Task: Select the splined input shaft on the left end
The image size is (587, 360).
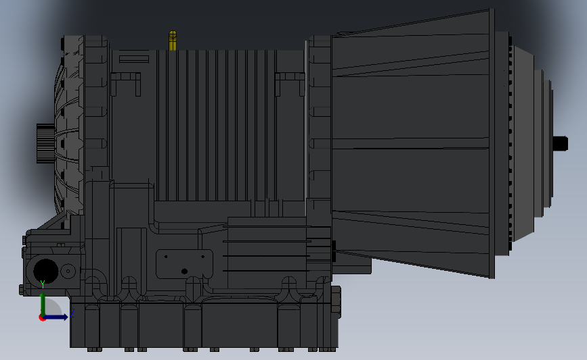Action: click(x=45, y=144)
